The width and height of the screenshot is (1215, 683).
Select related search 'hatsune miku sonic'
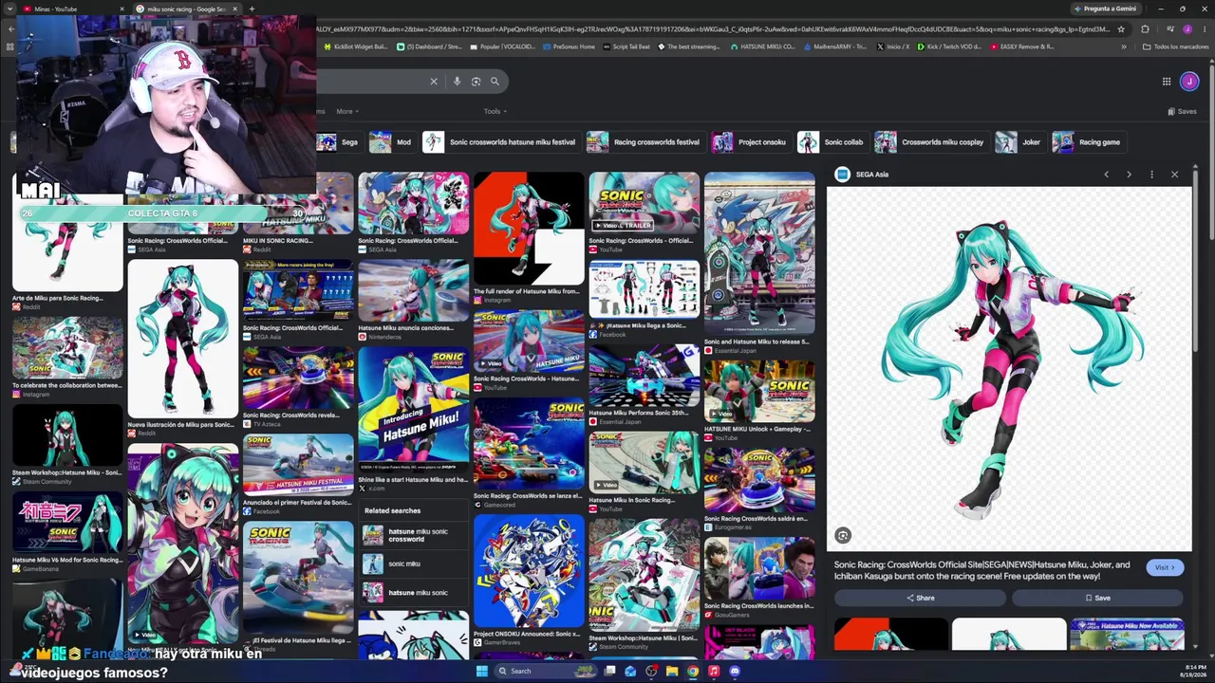(412, 593)
